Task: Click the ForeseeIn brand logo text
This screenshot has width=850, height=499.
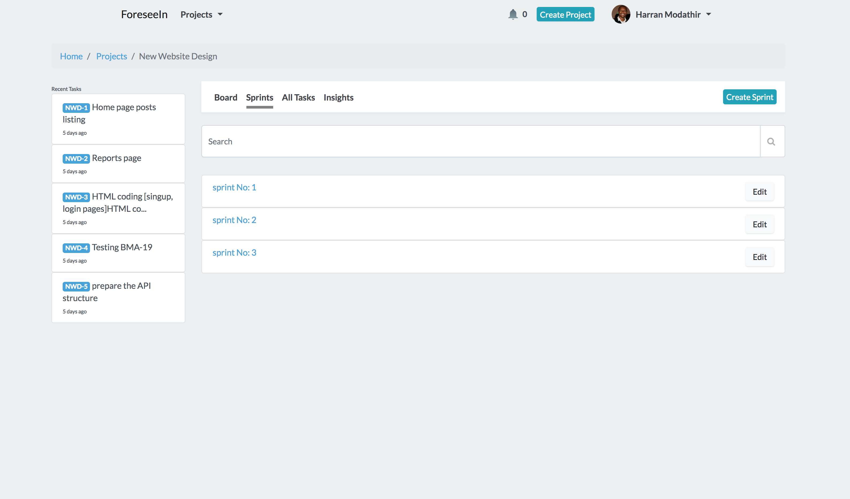Action: pos(144,14)
